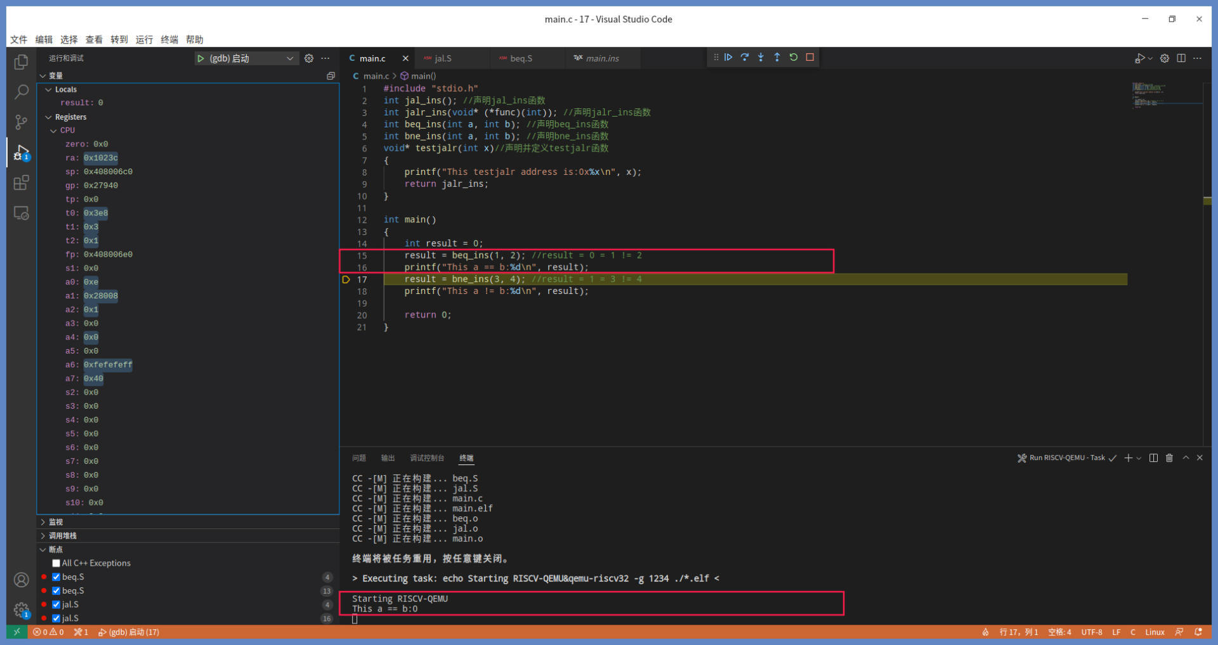
Task: Collapse the Registers tree node
Action: click(49, 117)
